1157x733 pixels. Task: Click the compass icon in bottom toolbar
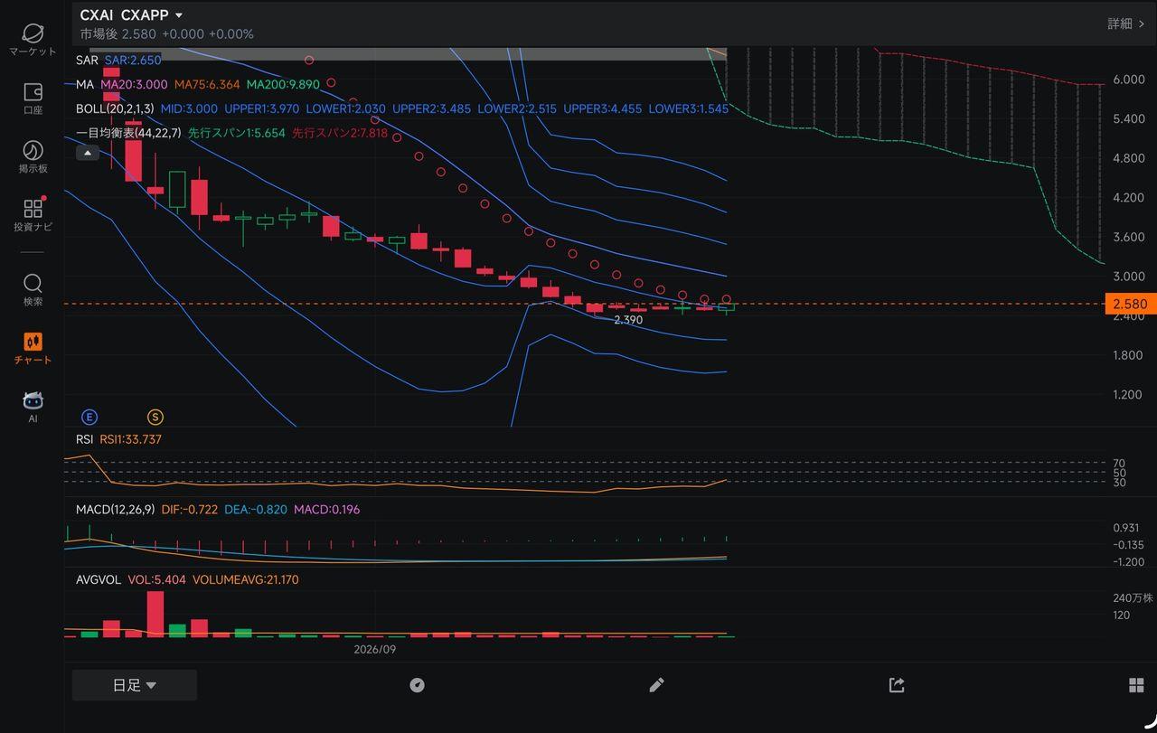417,685
